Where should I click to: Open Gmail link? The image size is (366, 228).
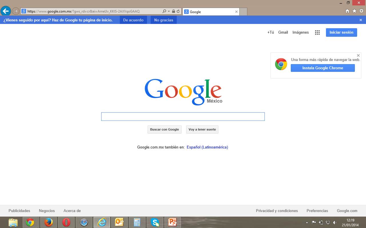[x=283, y=32]
